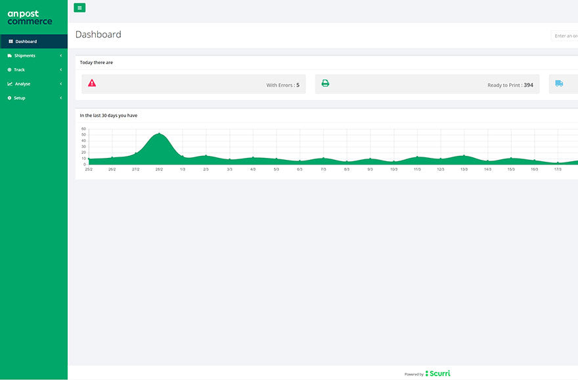The width and height of the screenshot is (578, 380).
Task: Click the Analyse chart icon in sidebar
Action: 10,84
